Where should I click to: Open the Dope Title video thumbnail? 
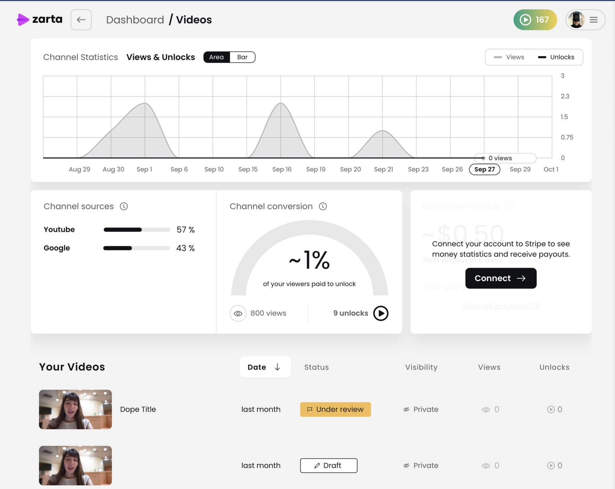click(75, 409)
